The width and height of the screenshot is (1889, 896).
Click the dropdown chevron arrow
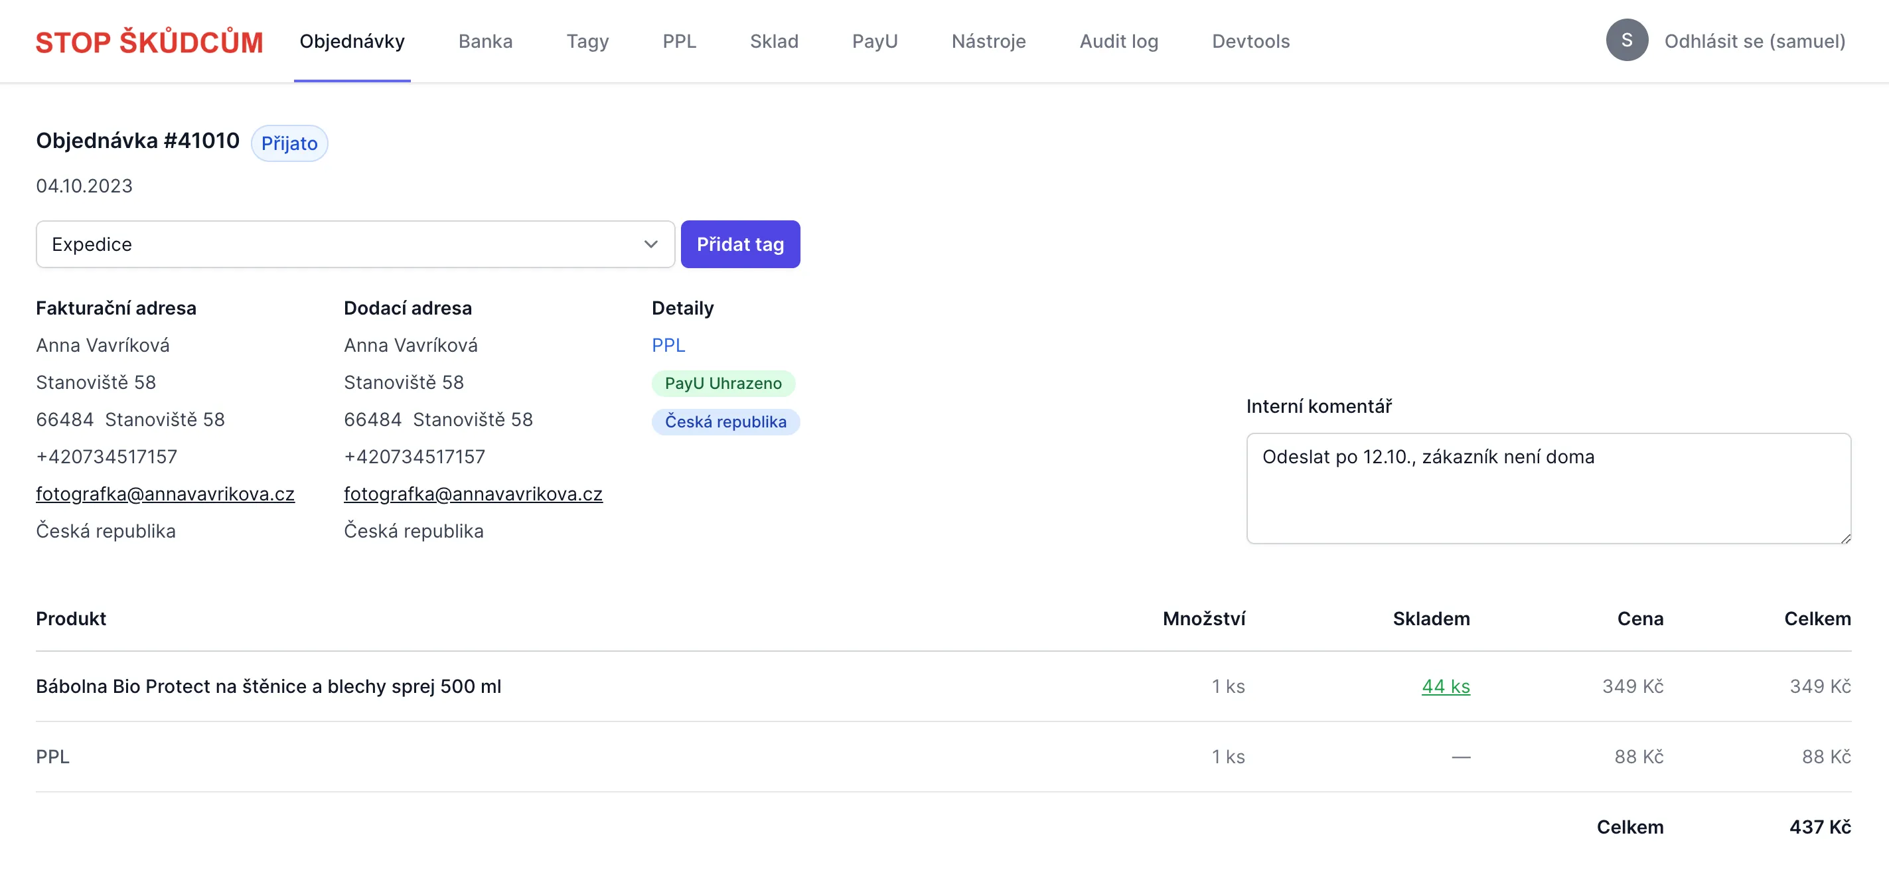click(x=650, y=244)
